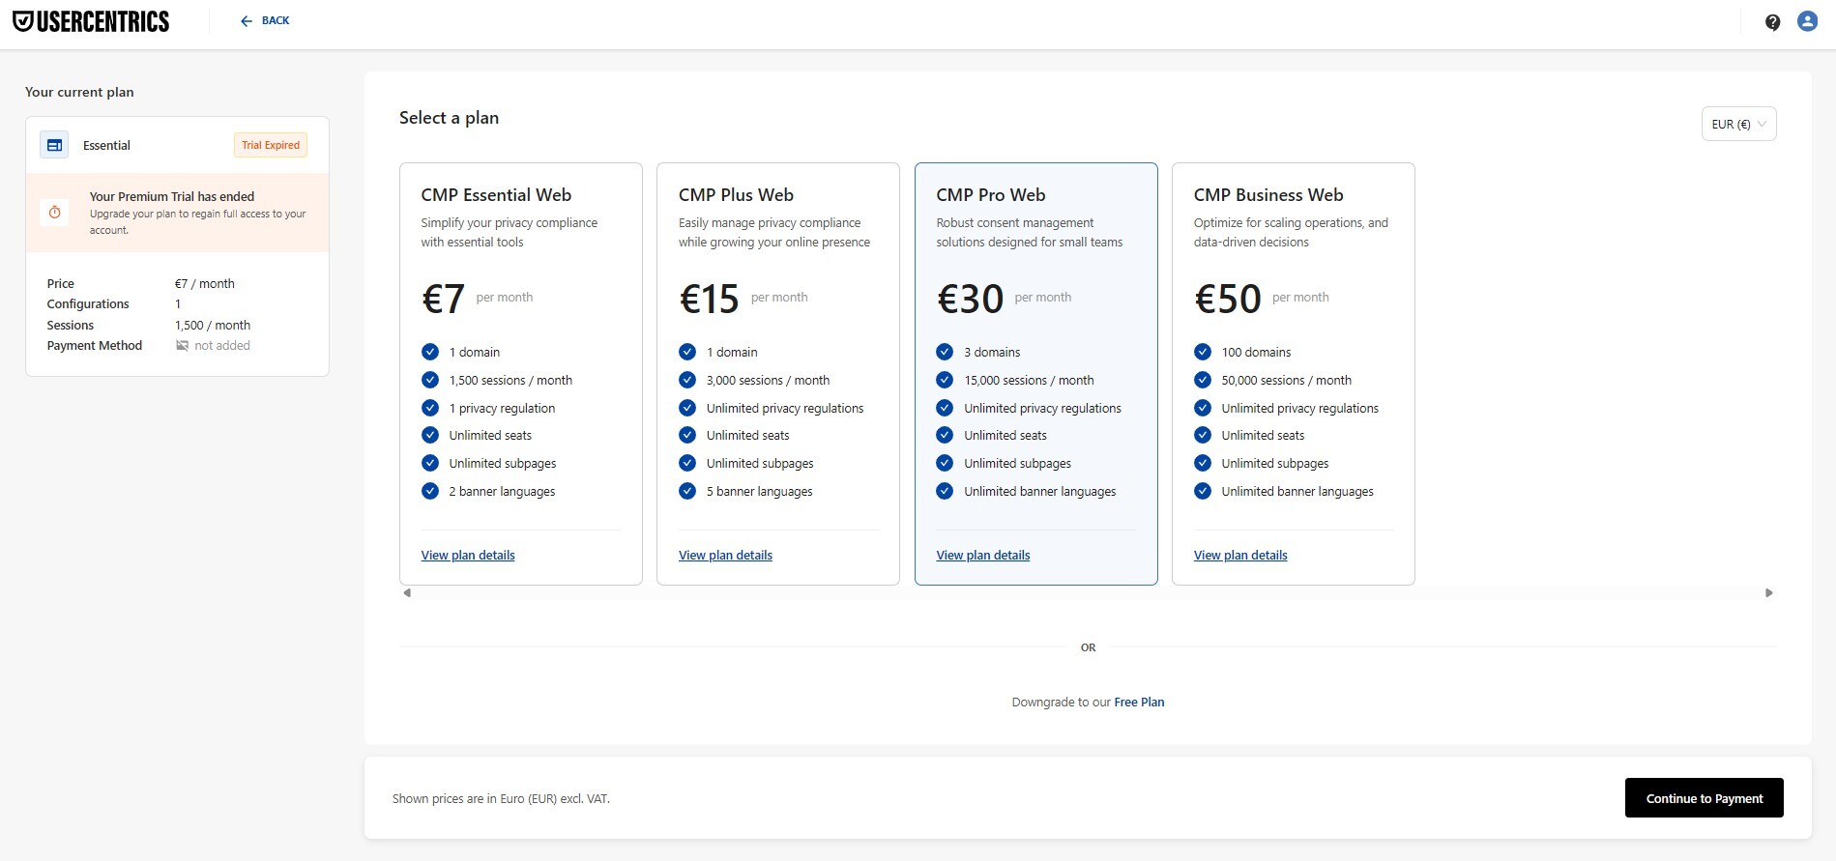Click the payment method not added icon
This screenshot has height=861, width=1836.
click(x=182, y=346)
